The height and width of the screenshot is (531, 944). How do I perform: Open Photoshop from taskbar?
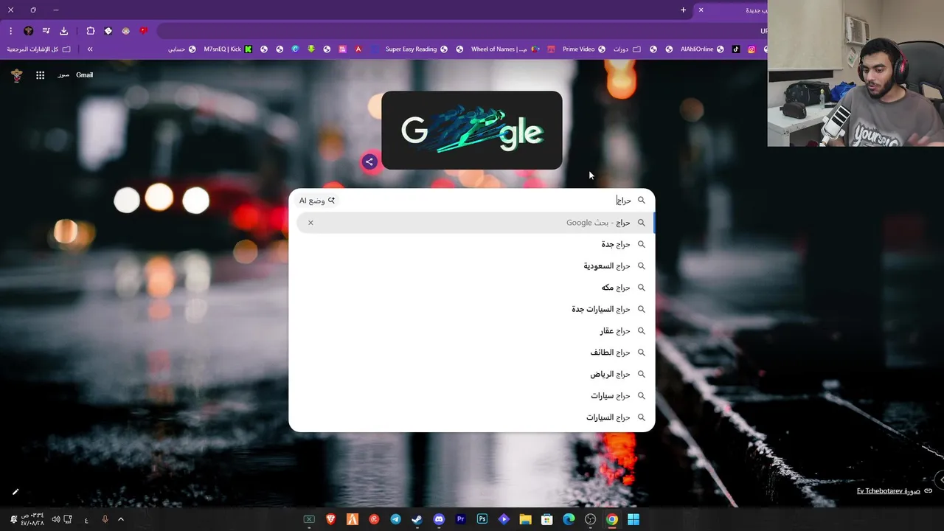(482, 519)
